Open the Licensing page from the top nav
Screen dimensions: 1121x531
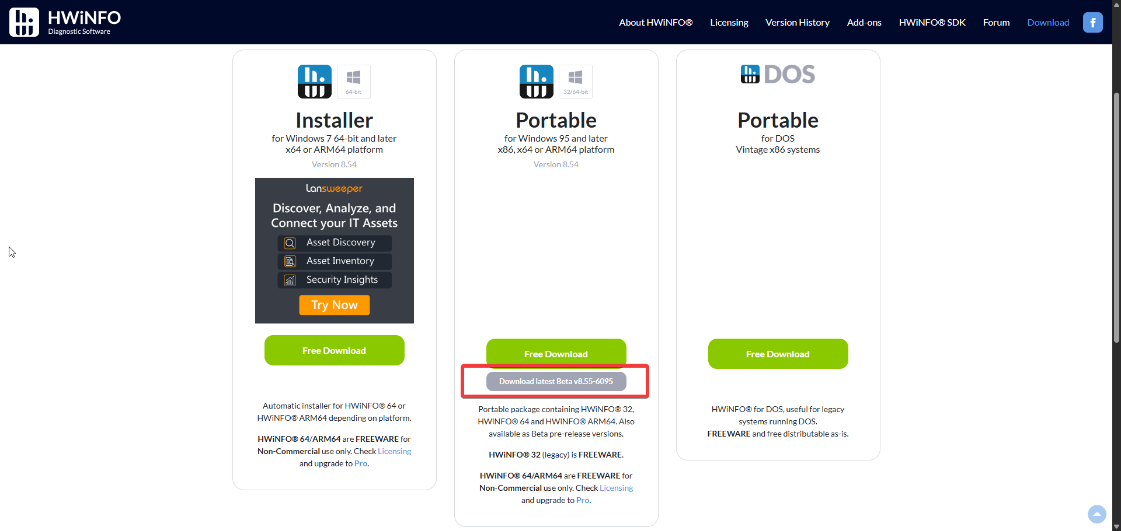[x=729, y=22]
